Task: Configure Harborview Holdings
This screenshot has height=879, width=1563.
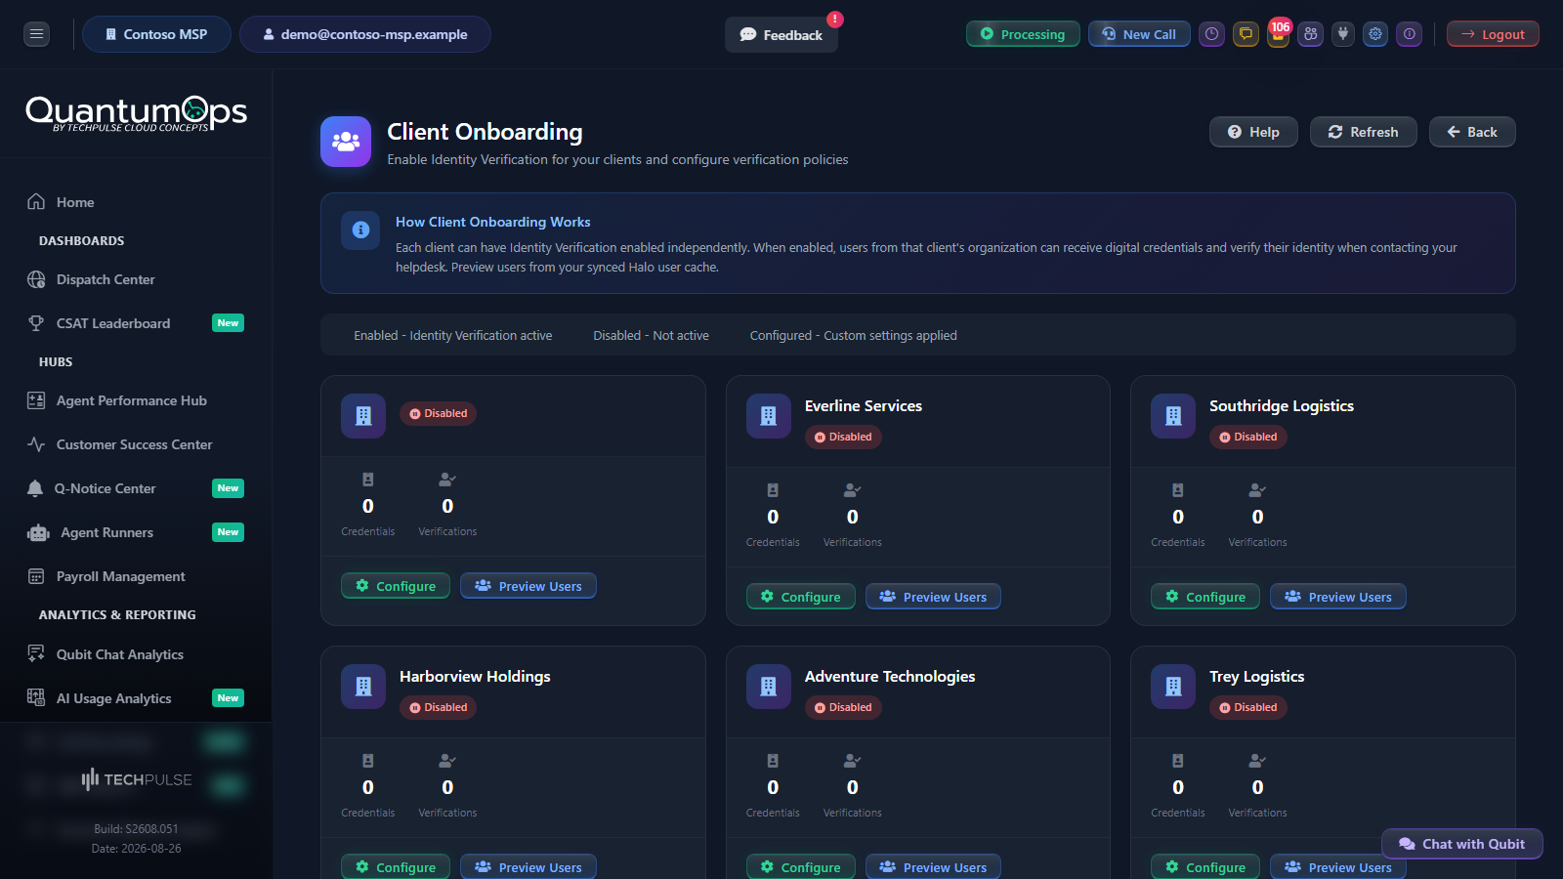Action: [x=396, y=866]
